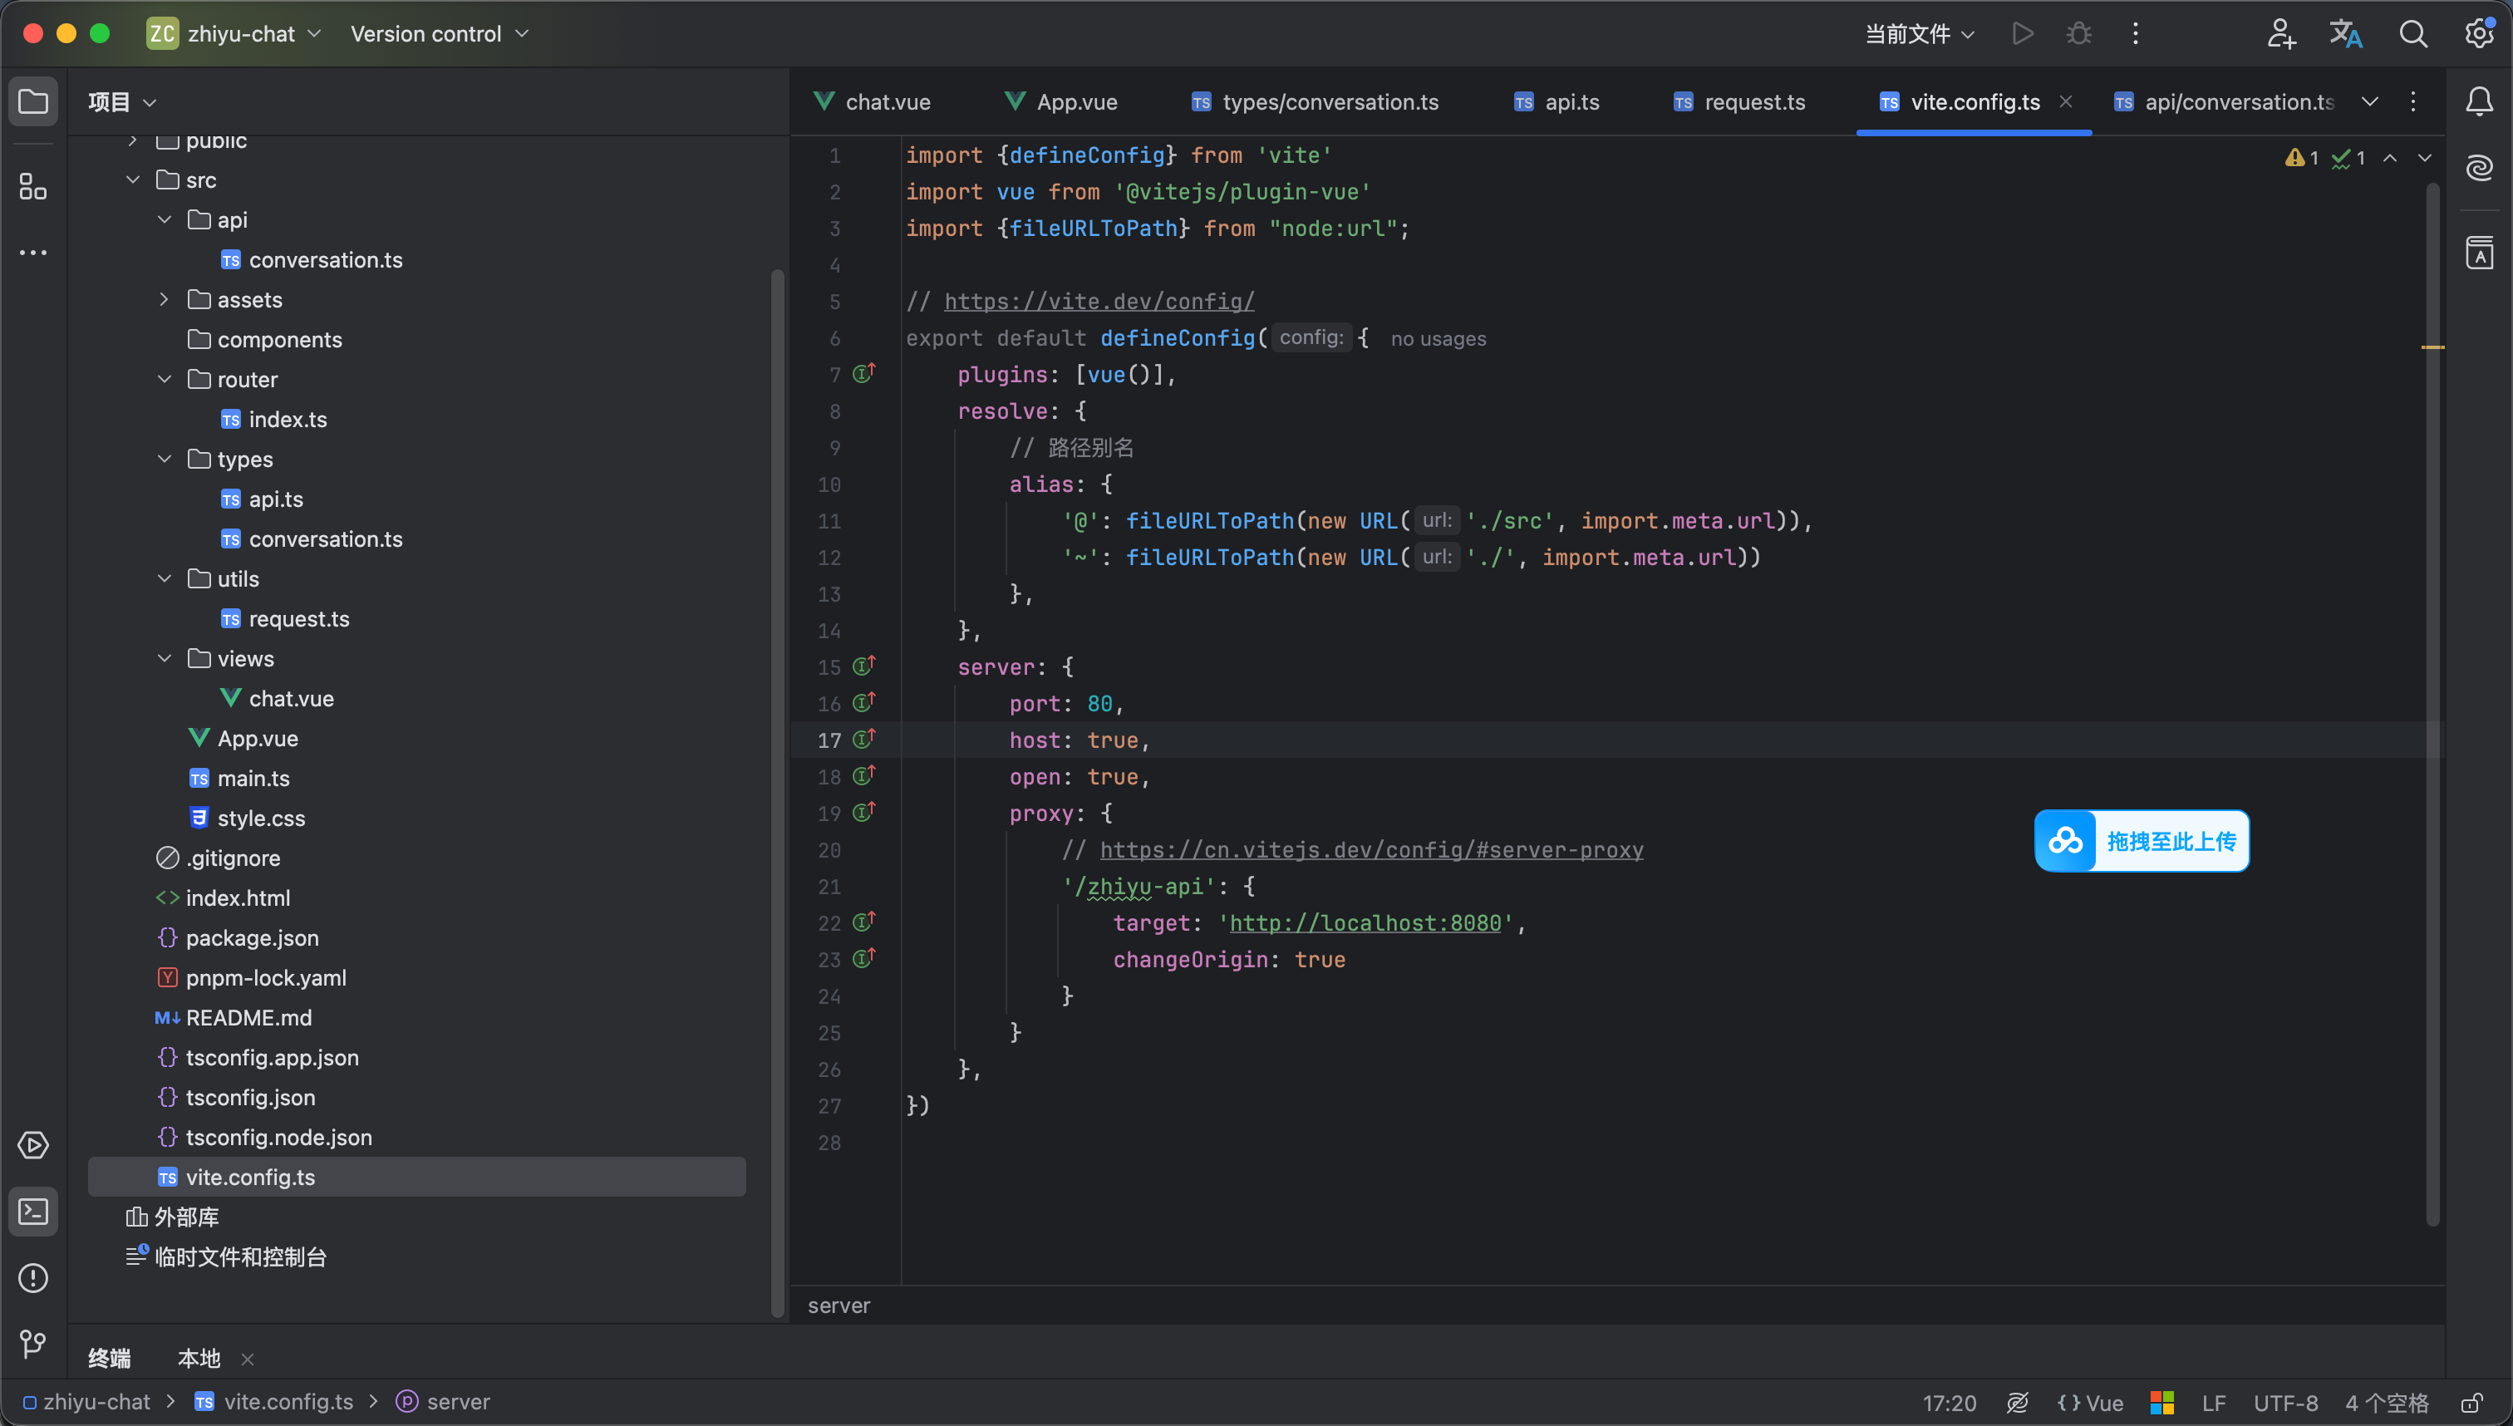
Task: Open the AI assistant spiral icon
Action: [2479, 168]
